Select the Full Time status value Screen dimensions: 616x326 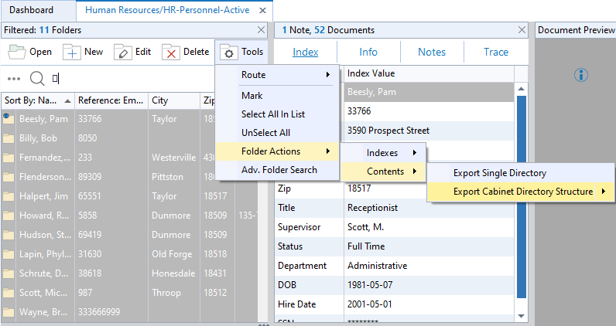(x=366, y=246)
